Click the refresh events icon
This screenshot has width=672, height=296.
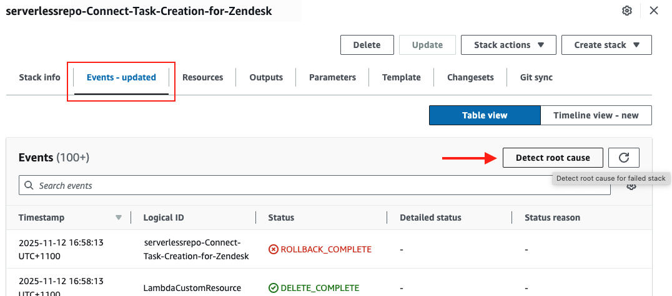[x=623, y=158]
